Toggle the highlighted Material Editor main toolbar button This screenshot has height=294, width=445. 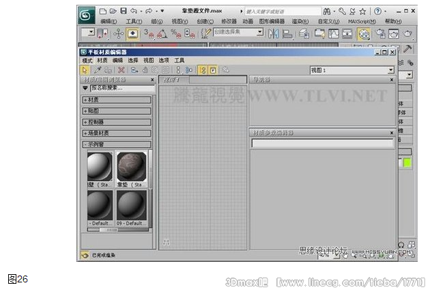coord(364,34)
